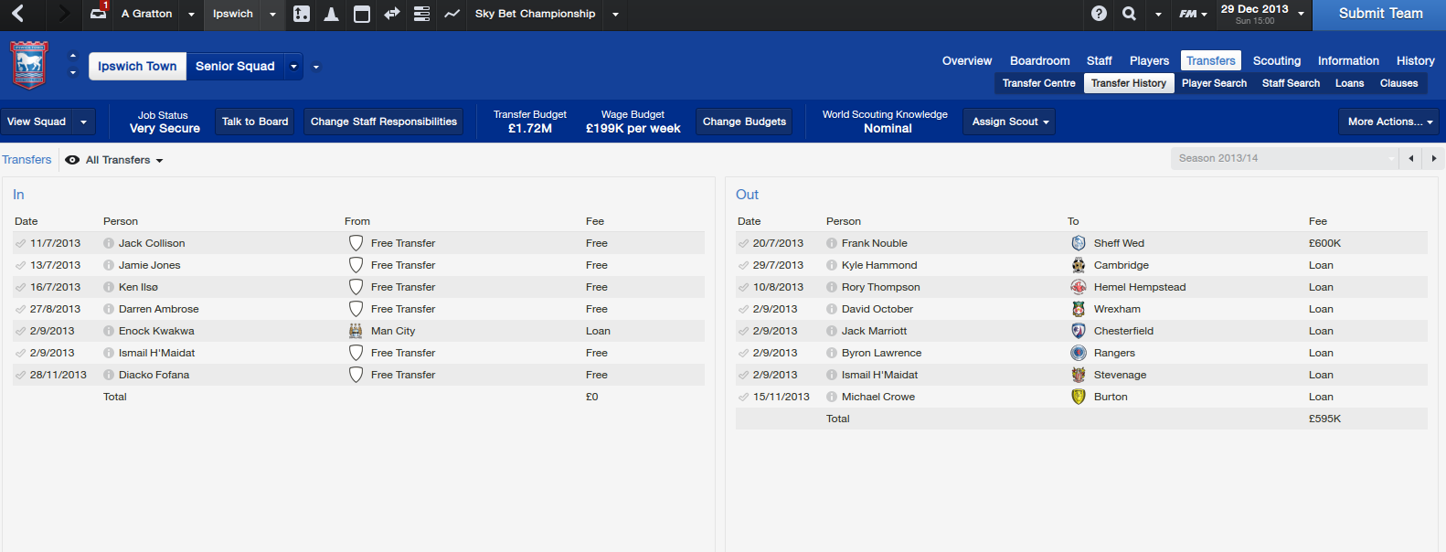The image size is (1446, 552).
Task: Click the info icon beside Jack Collison
Action: point(109,243)
